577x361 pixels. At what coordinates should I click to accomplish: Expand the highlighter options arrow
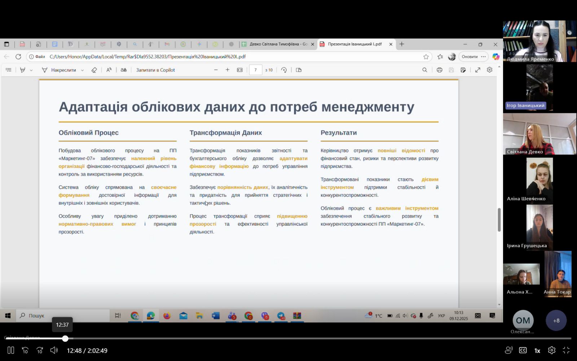[x=31, y=70]
